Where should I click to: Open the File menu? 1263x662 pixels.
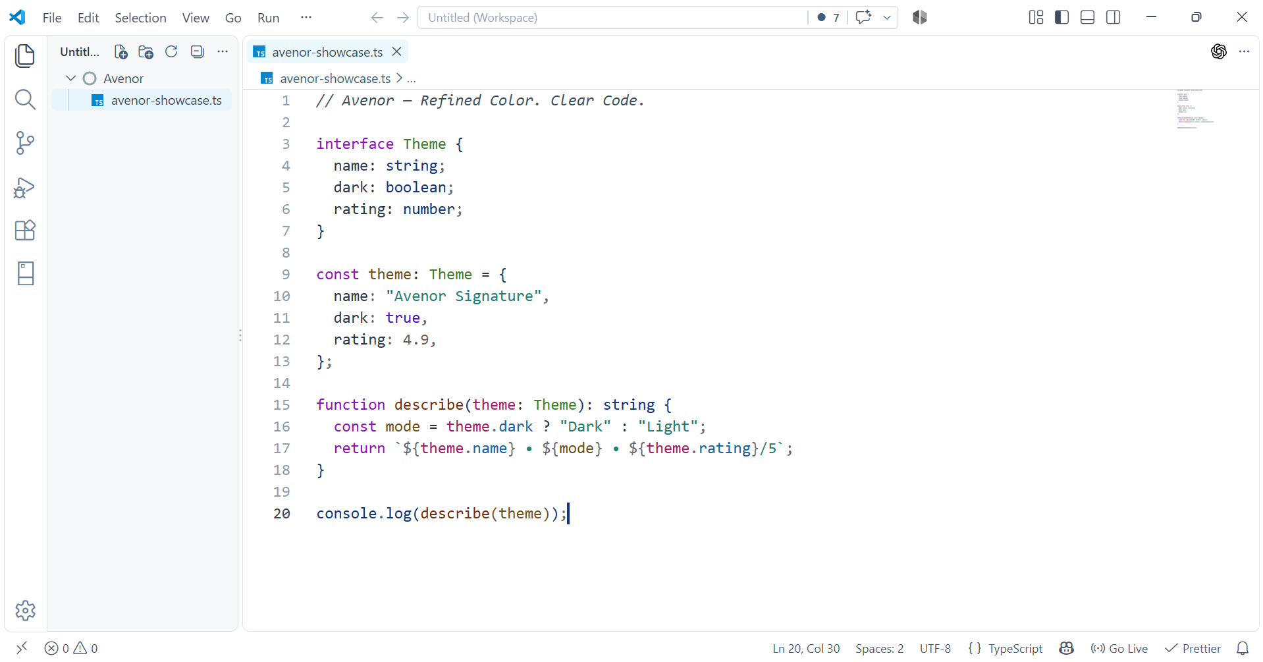point(52,18)
